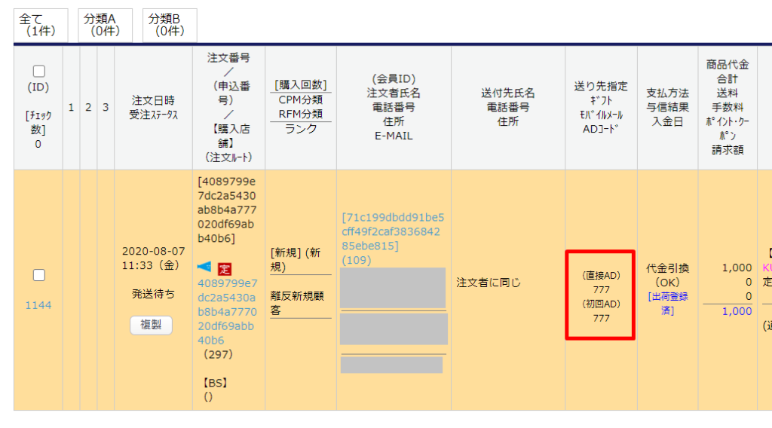Click the 離反新規顧客 classification text
The width and height of the screenshot is (772, 428).
click(x=297, y=303)
